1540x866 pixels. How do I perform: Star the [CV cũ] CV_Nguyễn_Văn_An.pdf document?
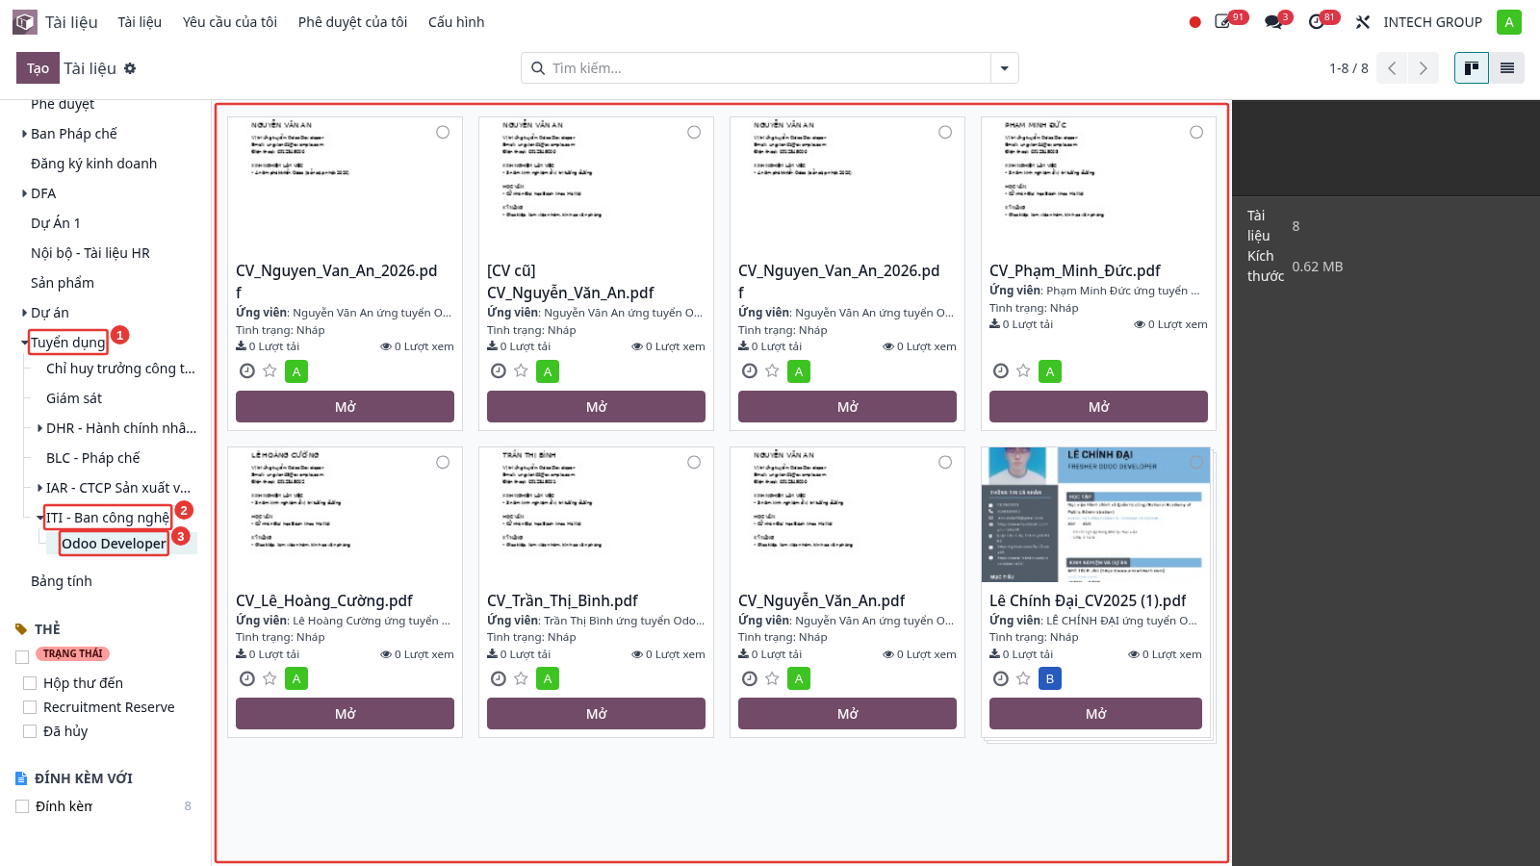[x=521, y=370]
